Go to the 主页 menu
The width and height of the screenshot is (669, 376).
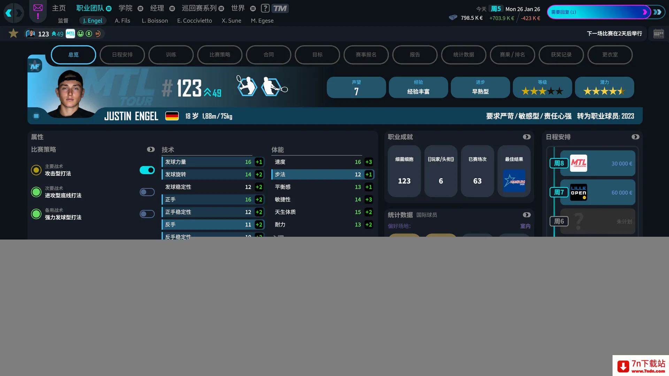point(59,8)
